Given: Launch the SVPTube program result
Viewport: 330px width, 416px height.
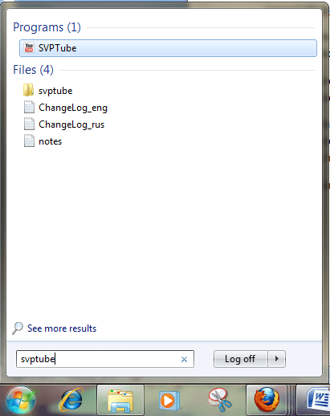Looking at the screenshot, I should (168, 48).
